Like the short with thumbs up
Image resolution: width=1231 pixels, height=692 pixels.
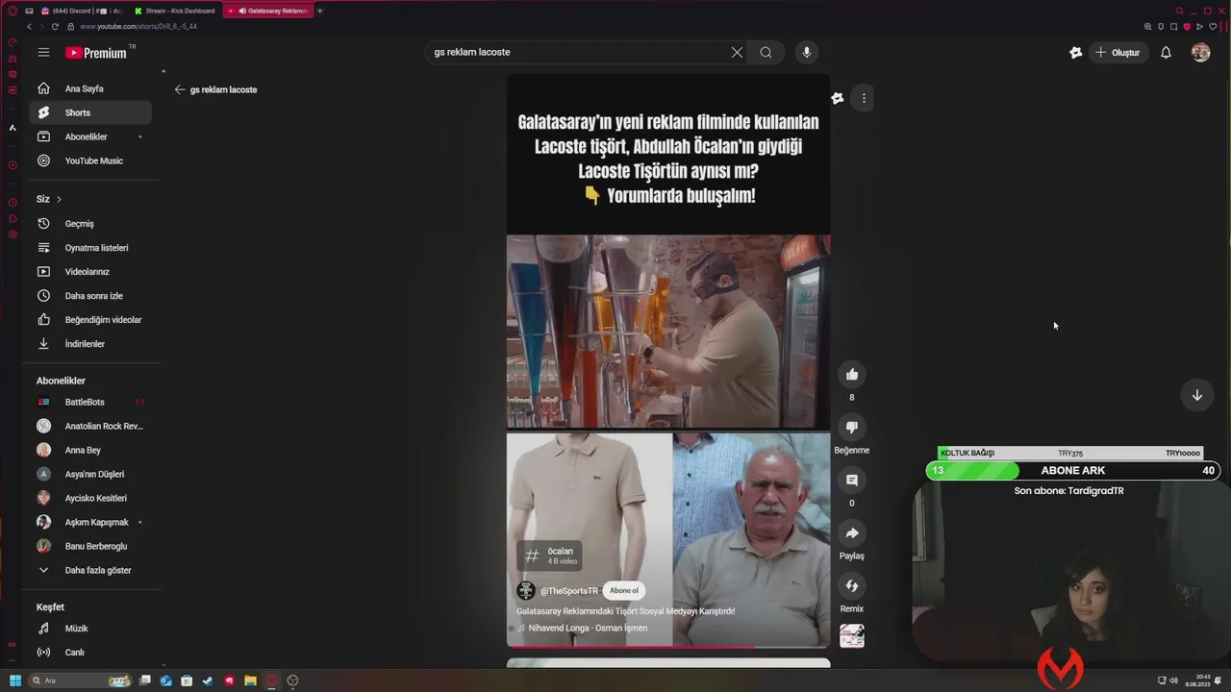click(x=851, y=374)
